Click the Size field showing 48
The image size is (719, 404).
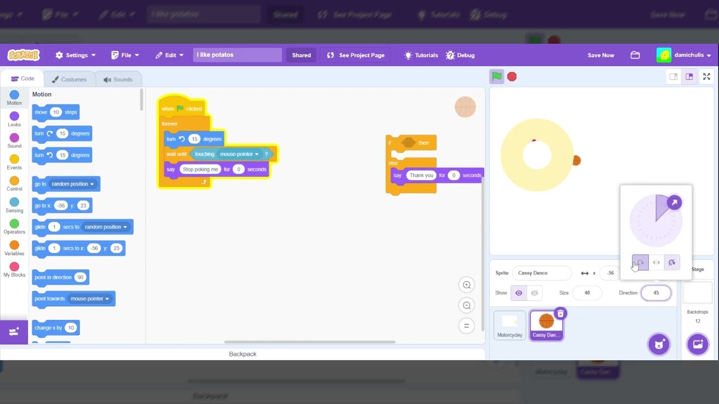click(587, 293)
